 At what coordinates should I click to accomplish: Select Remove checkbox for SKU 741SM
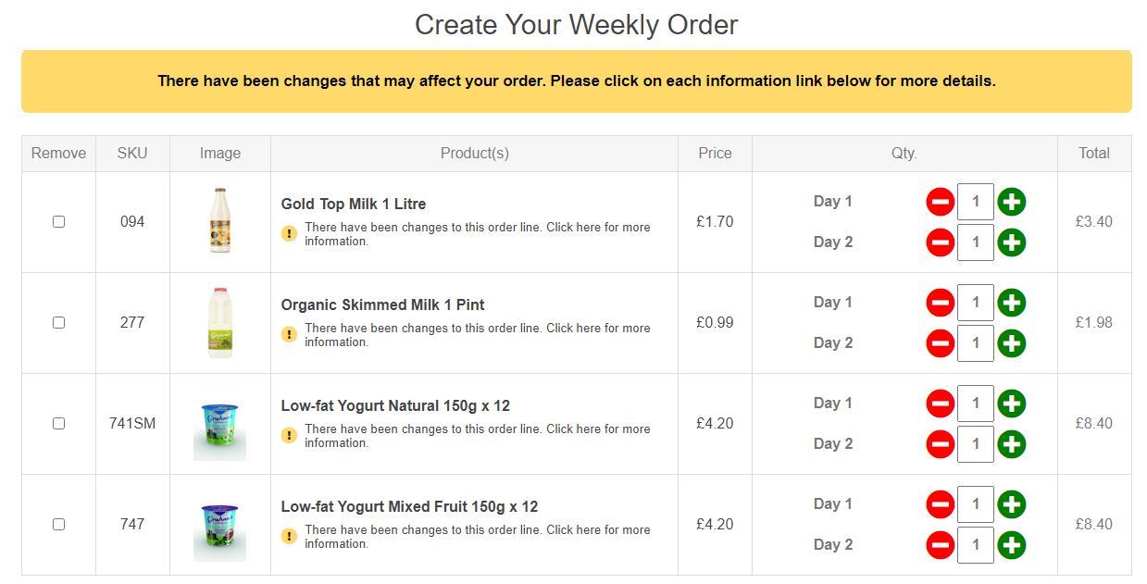pyautogui.click(x=59, y=424)
